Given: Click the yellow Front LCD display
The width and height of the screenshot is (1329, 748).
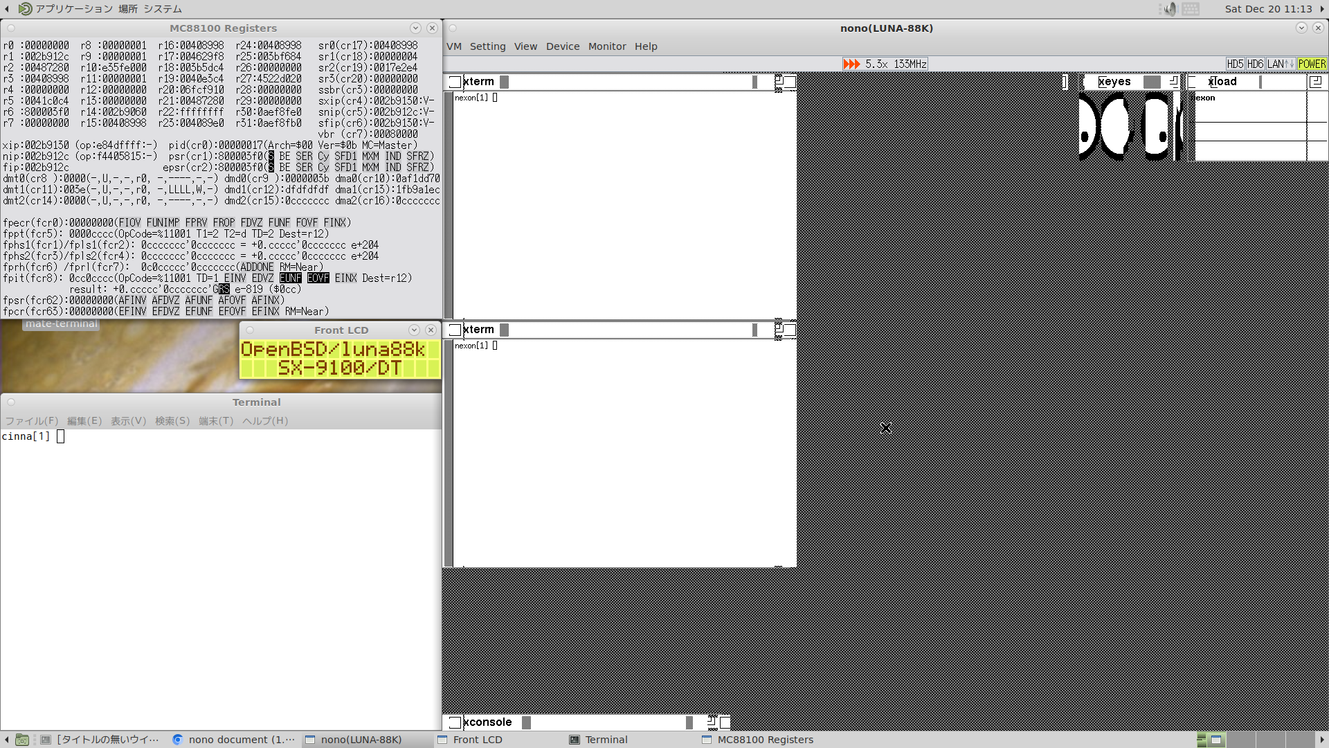Looking at the screenshot, I should pos(340,359).
